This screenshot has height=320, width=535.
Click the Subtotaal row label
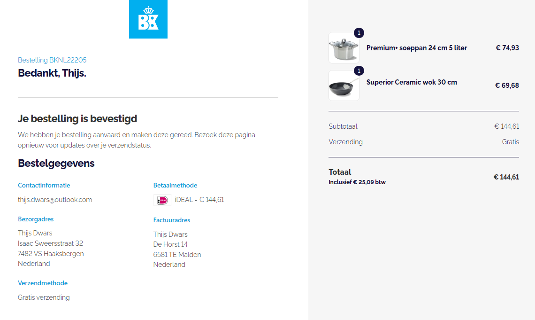[x=343, y=126]
